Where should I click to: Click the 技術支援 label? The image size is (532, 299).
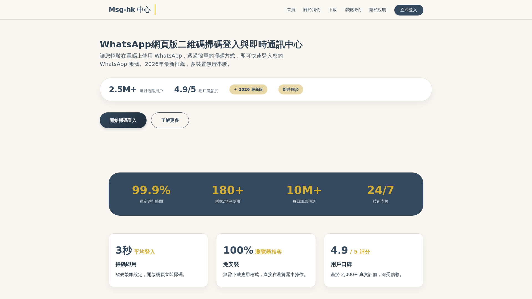click(x=381, y=201)
